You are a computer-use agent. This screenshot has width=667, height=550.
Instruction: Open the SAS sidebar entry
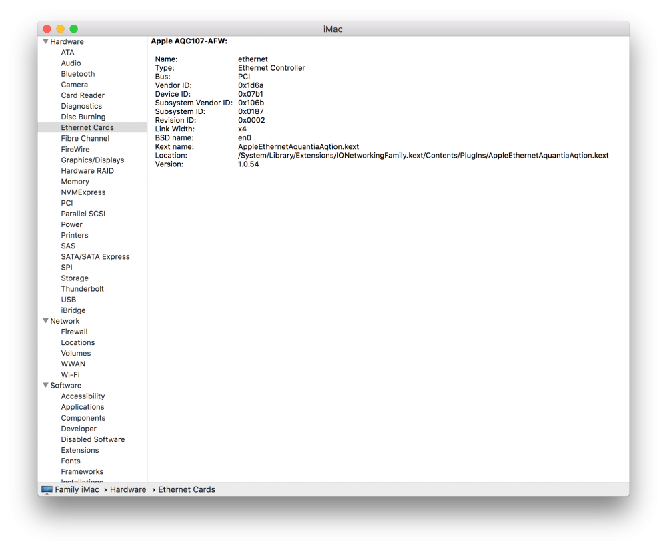click(x=68, y=246)
